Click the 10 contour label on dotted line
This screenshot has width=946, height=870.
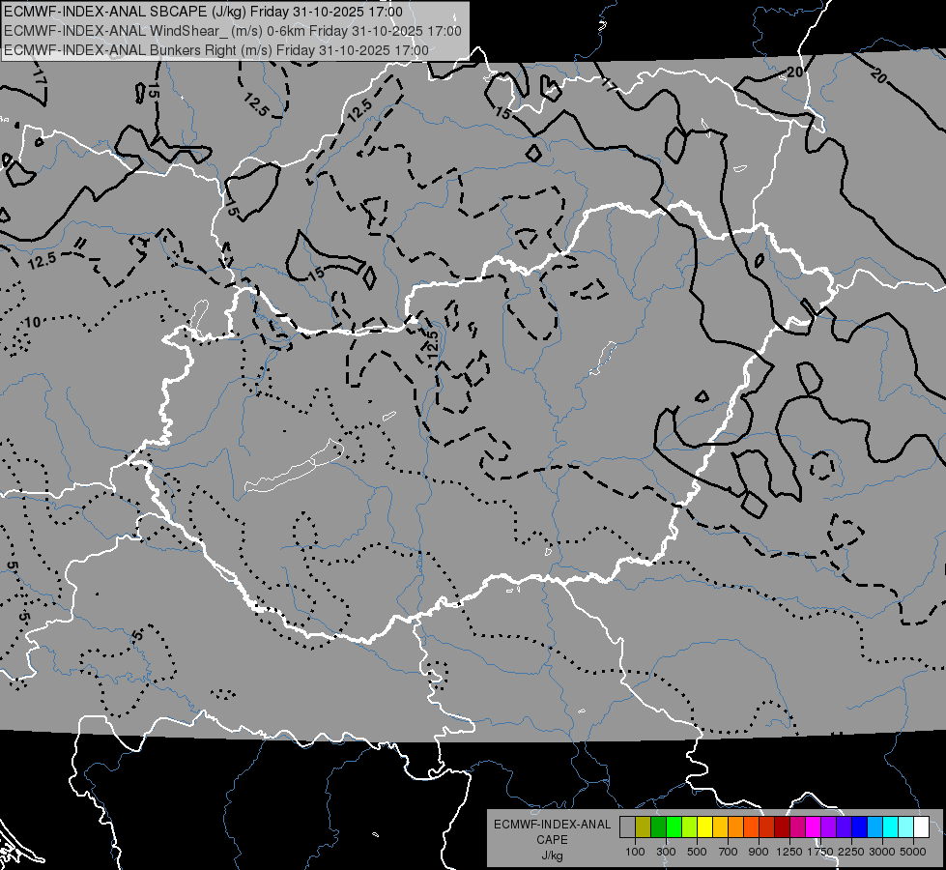pyautogui.click(x=33, y=322)
